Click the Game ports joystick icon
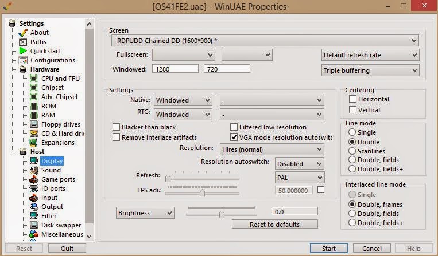438x256 pixels. (x=34, y=179)
